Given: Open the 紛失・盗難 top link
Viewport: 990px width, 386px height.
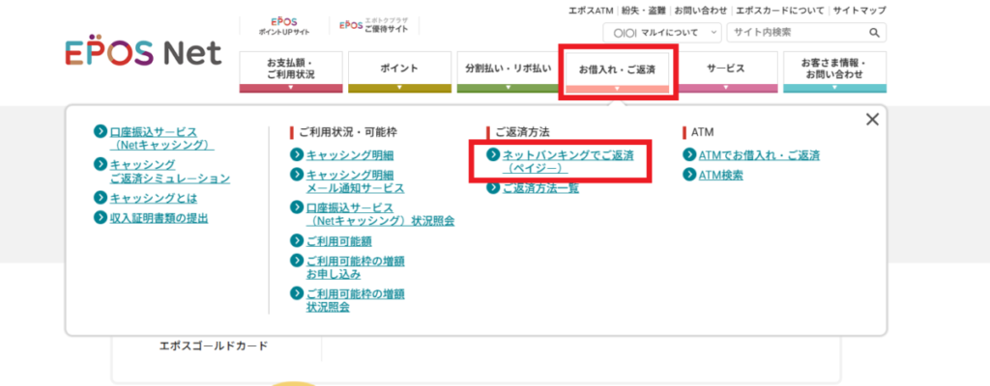Looking at the screenshot, I should (x=643, y=10).
